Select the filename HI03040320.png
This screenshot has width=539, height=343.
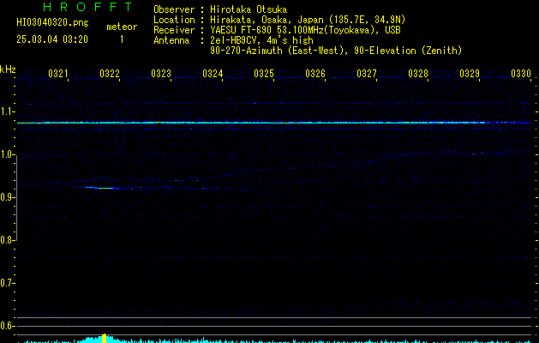coord(52,22)
